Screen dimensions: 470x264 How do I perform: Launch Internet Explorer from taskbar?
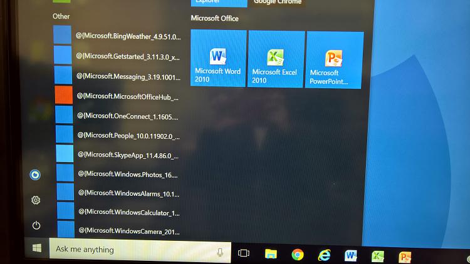[324, 255]
